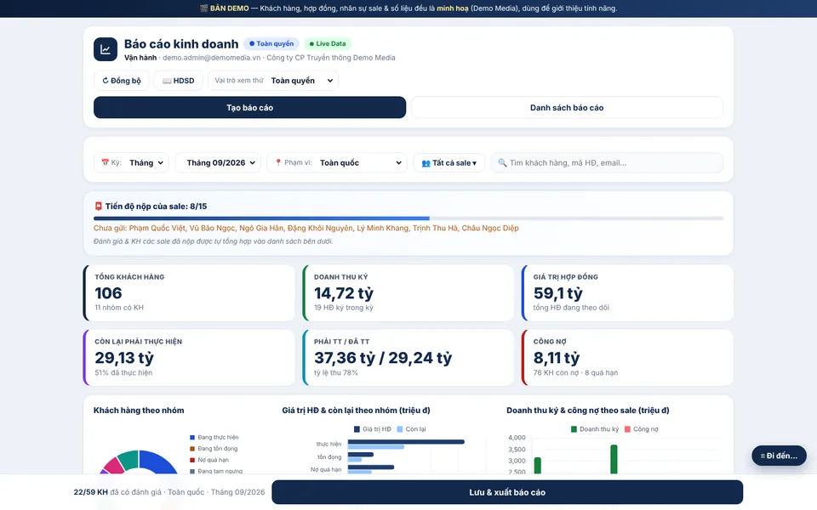Switch to the Tạo báo cáo tab
The height and width of the screenshot is (510, 817).
(x=249, y=108)
